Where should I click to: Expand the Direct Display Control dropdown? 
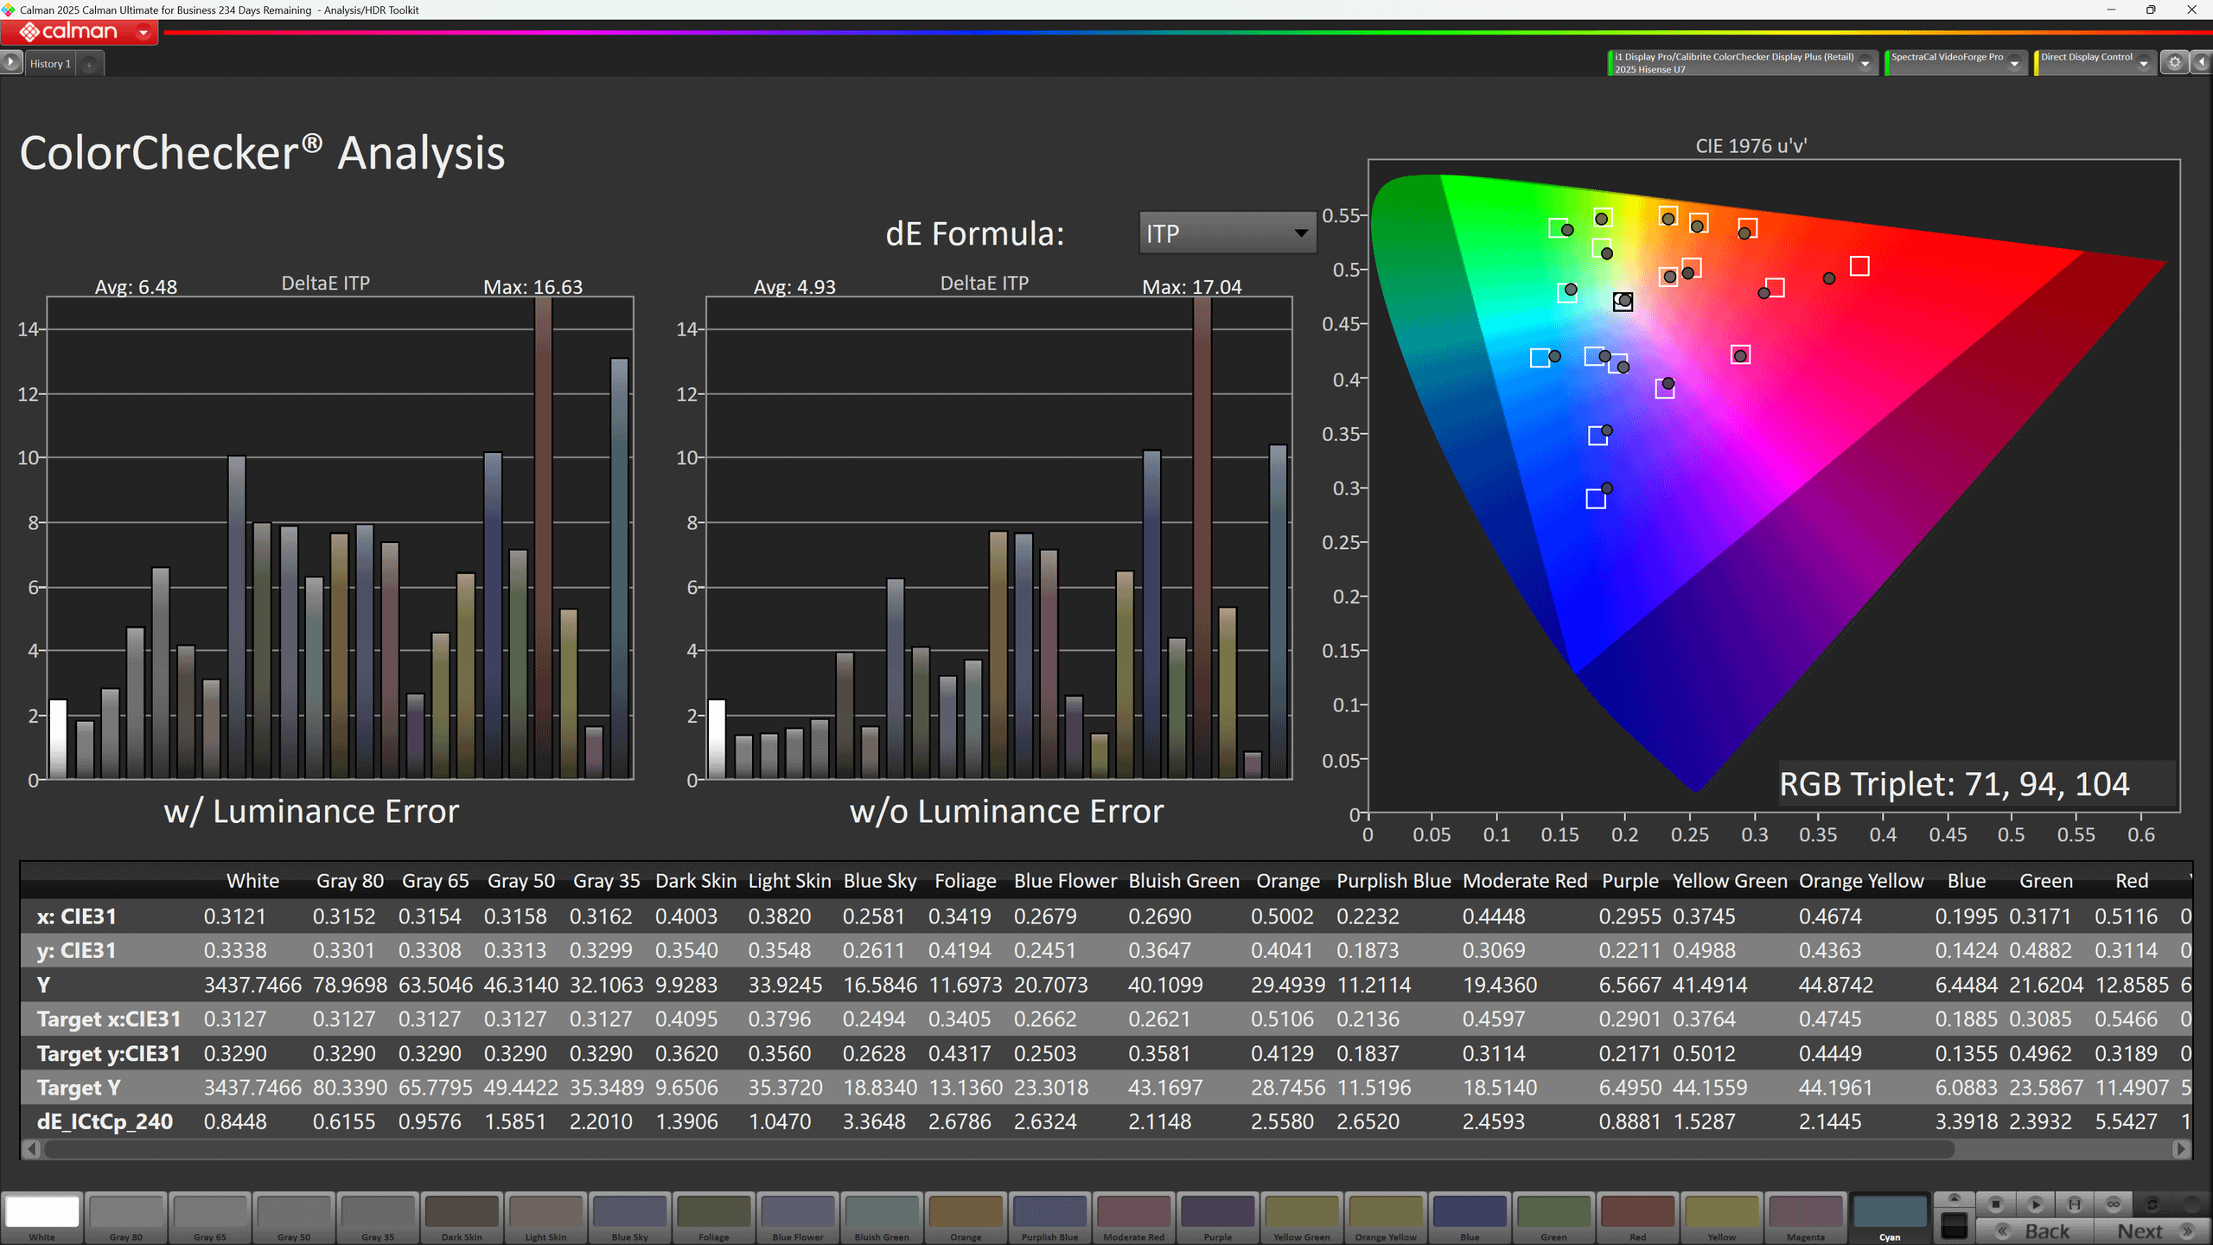pos(2144,63)
